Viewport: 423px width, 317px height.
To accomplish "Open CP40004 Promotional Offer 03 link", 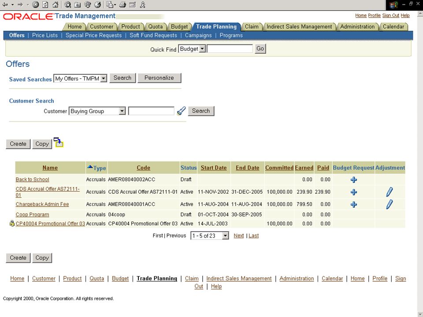I will [x=50, y=224].
